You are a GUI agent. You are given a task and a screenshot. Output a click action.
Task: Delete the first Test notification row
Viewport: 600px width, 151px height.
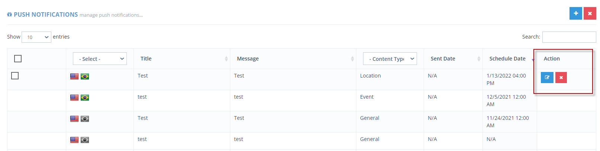point(561,78)
